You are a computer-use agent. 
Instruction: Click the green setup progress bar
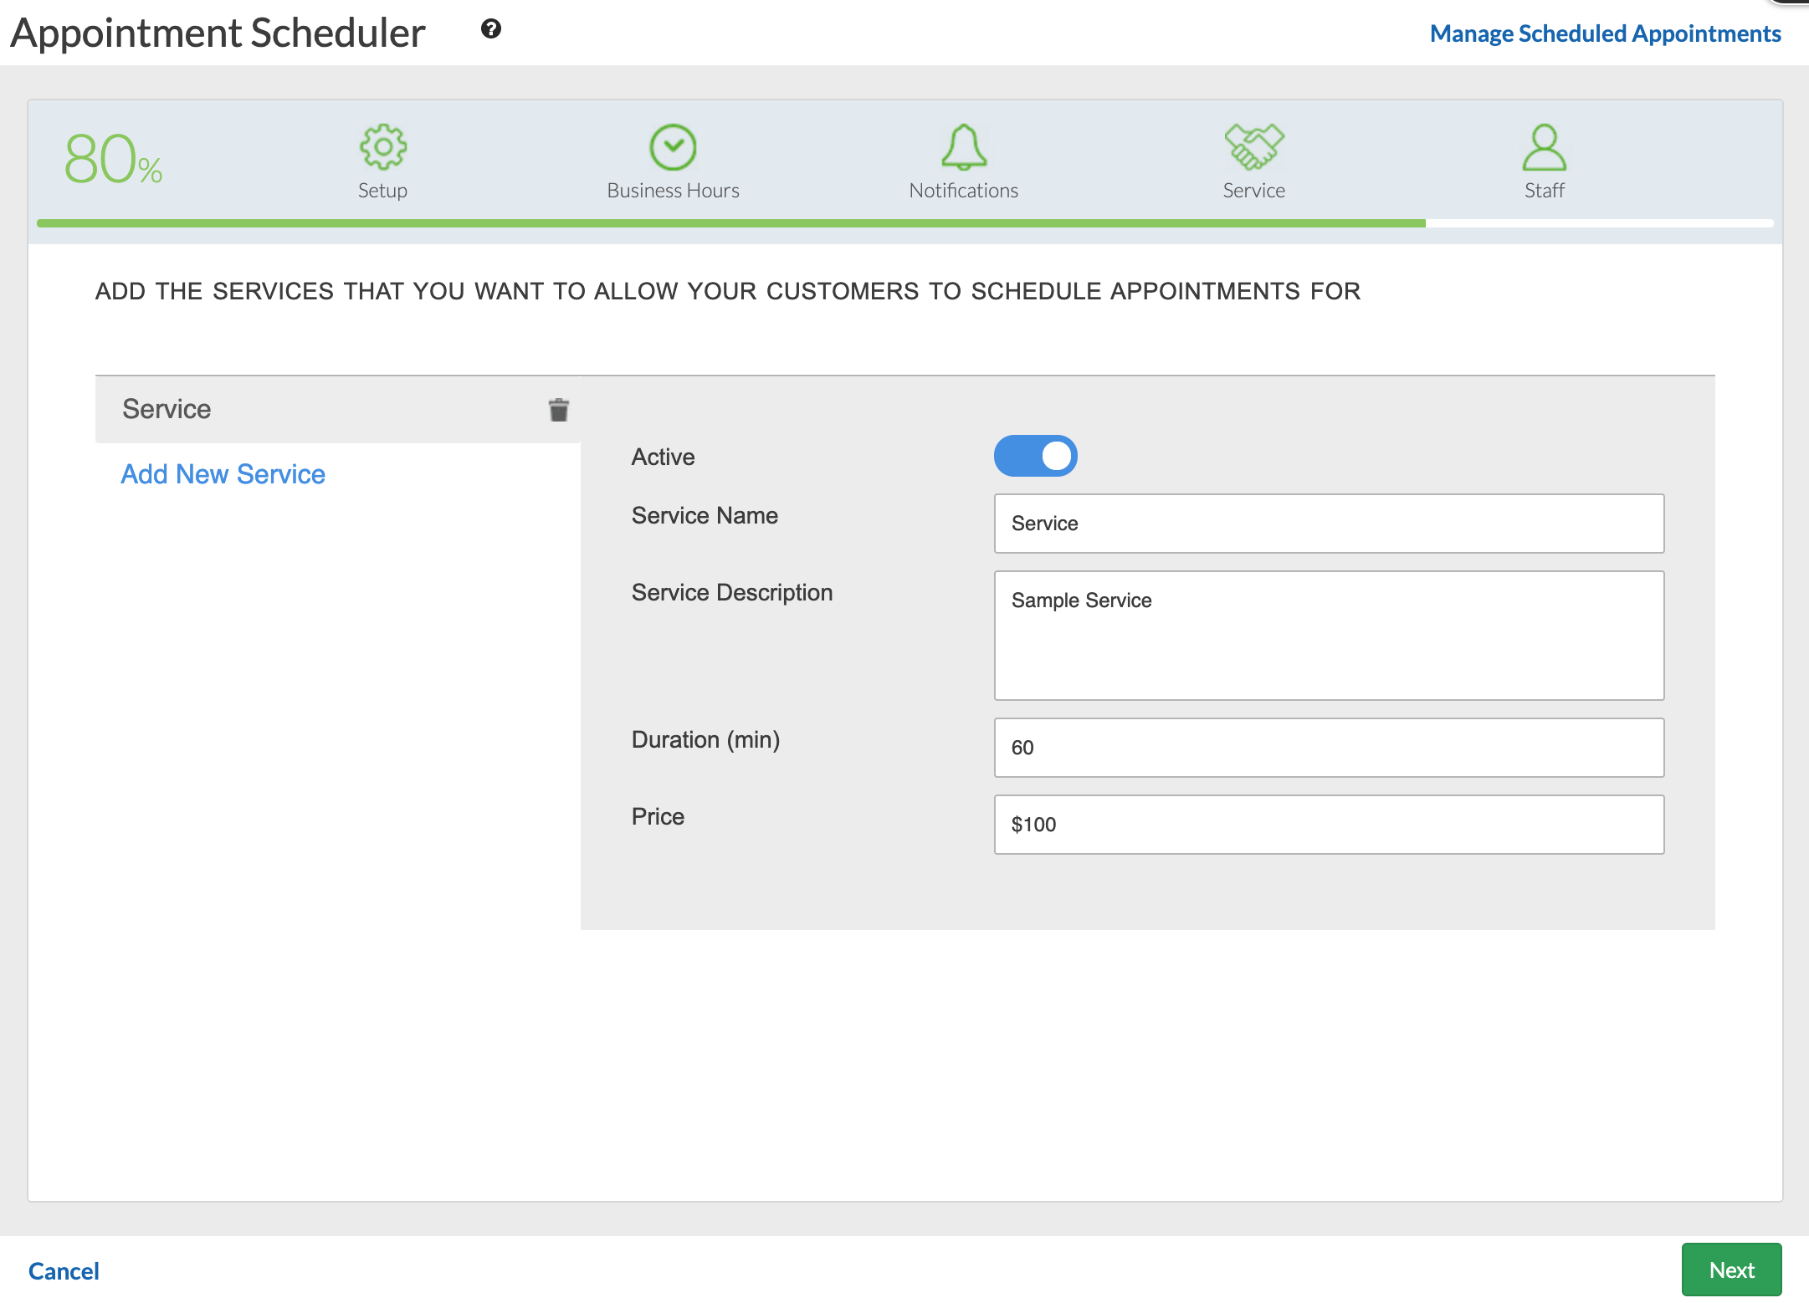[x=730, y=223]
